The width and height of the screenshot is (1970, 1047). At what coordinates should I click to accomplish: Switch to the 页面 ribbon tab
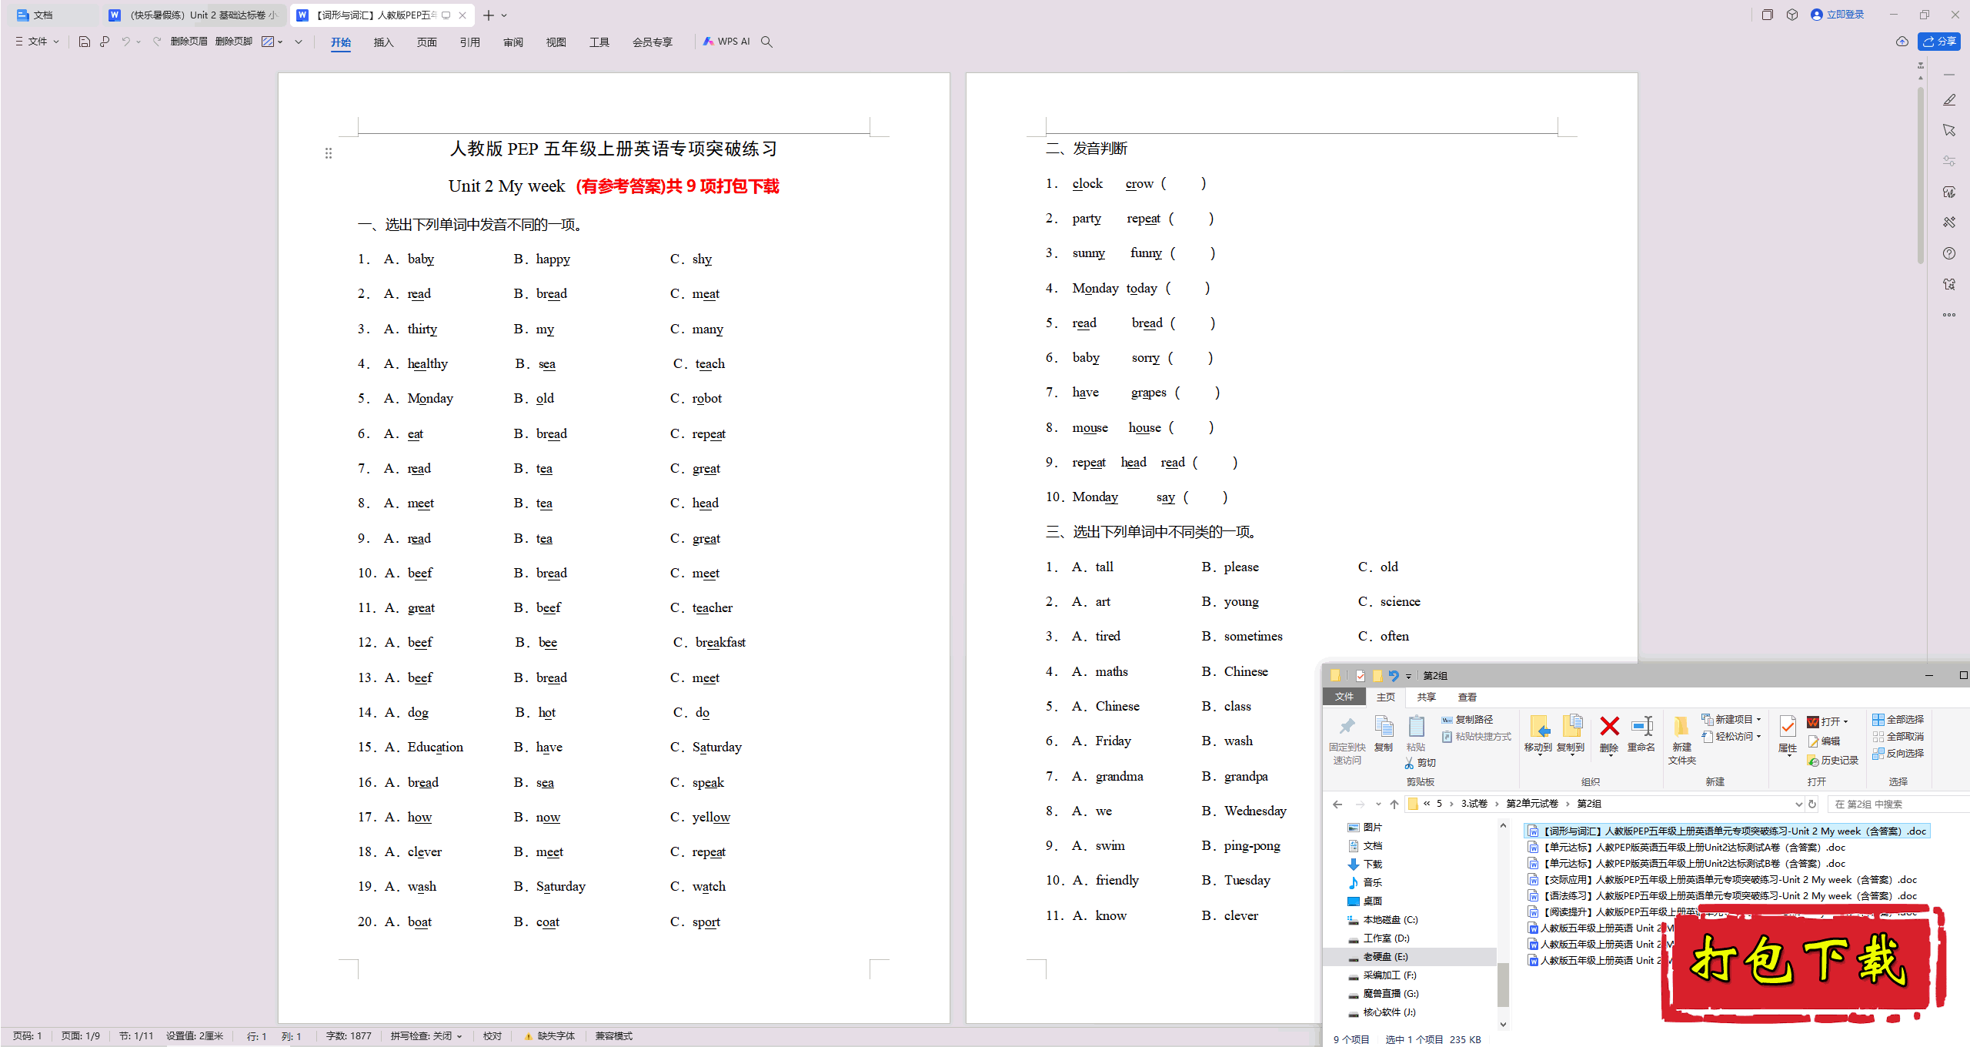coord(426,42)
